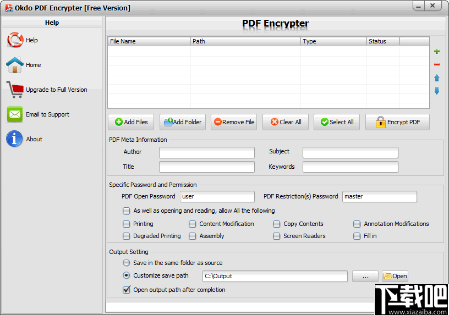Click the Clear All button
Screen dimensions: 449x315
pyautogui.click(x=285, y=122)
